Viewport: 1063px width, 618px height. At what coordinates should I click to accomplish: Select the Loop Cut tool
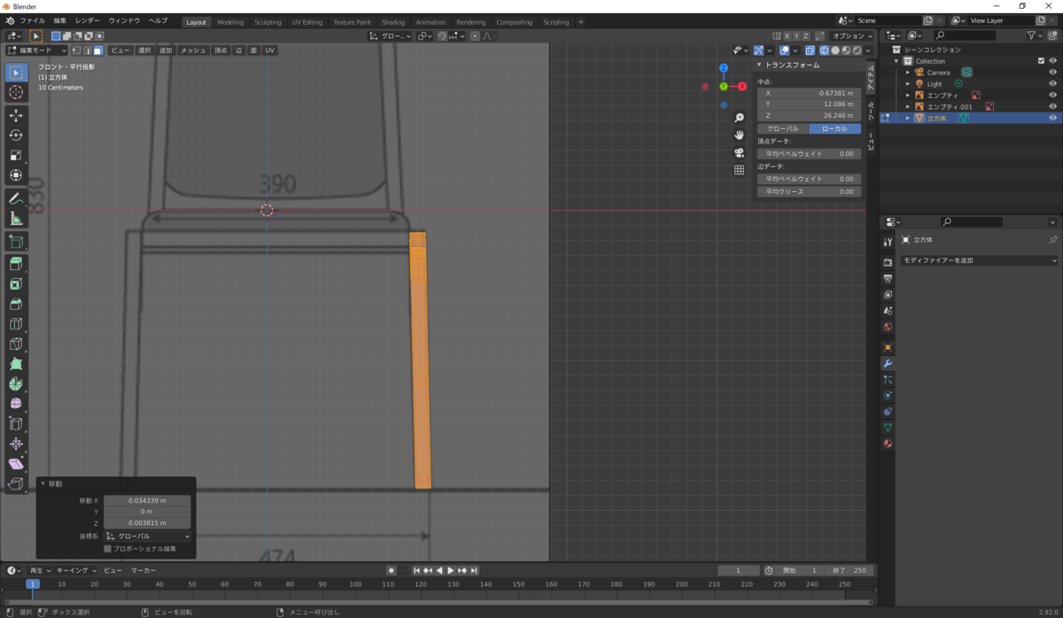coord(16,324)
